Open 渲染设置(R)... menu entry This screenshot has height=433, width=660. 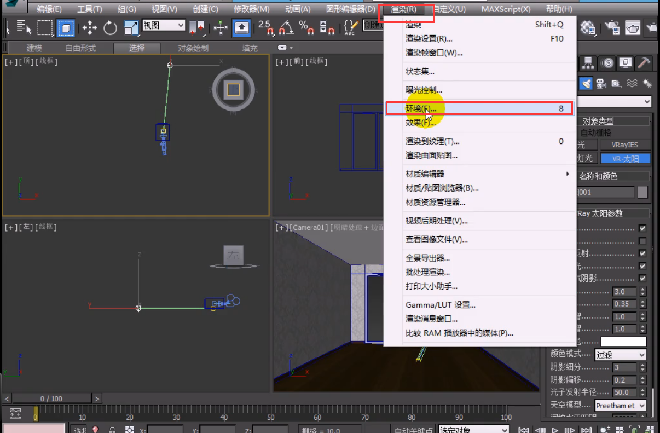[x=429, y=39]
